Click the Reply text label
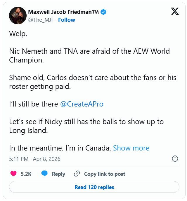Screen dimensions: 187x201 [x=58, y=174]
